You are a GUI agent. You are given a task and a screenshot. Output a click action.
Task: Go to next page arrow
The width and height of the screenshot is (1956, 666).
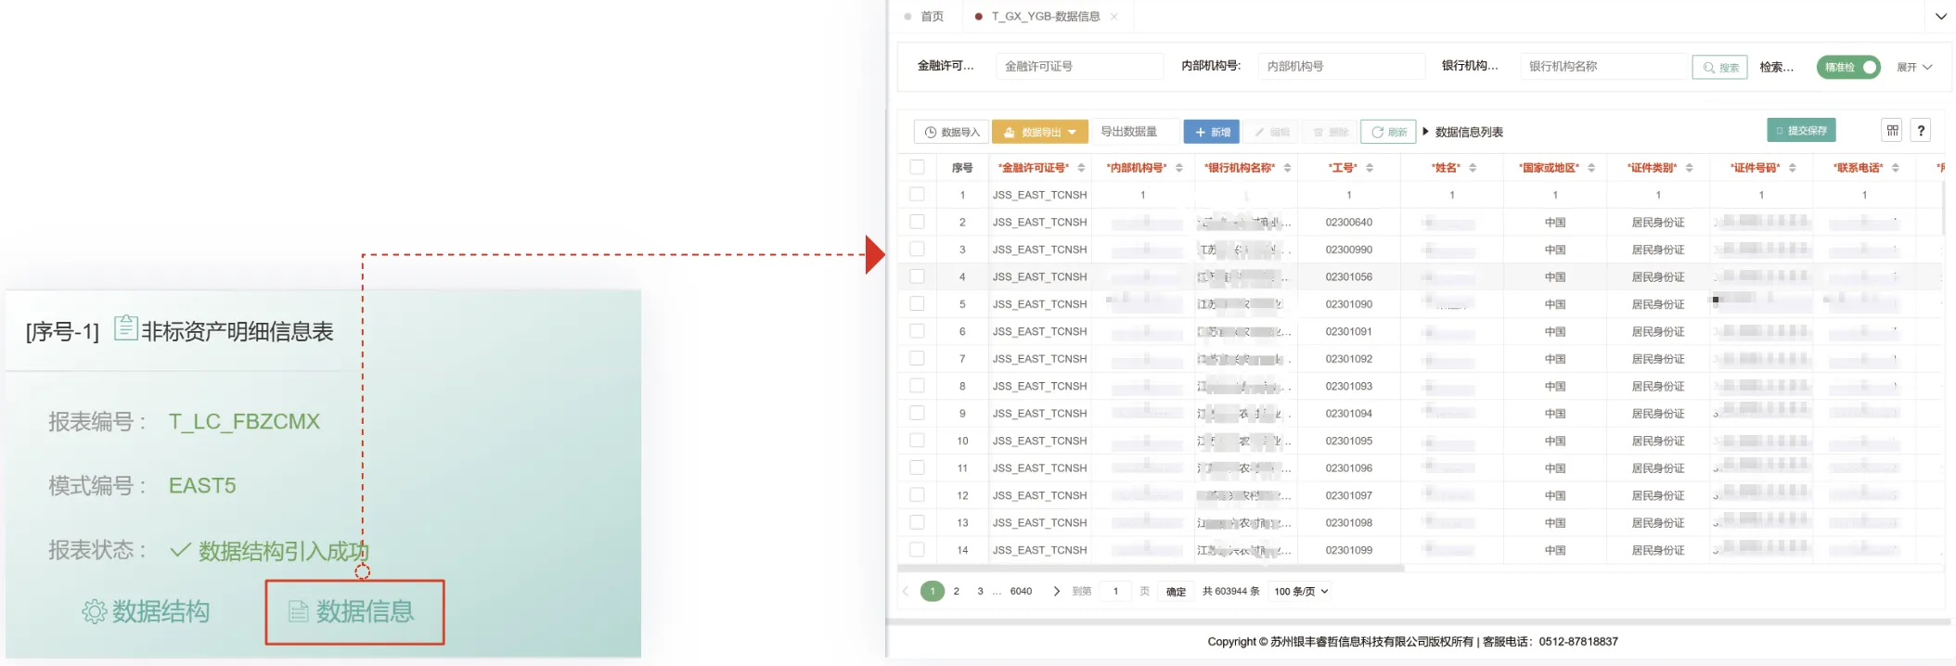pos(1056,591)
